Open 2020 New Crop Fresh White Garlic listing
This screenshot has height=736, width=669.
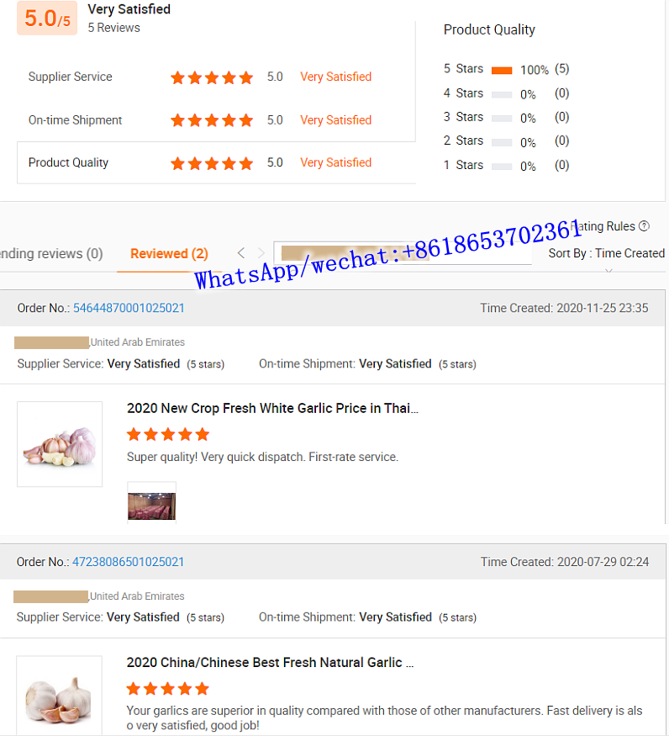272,408
